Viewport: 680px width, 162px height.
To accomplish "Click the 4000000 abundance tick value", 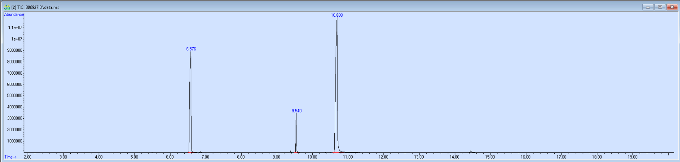I will click(x=15, y=107).
